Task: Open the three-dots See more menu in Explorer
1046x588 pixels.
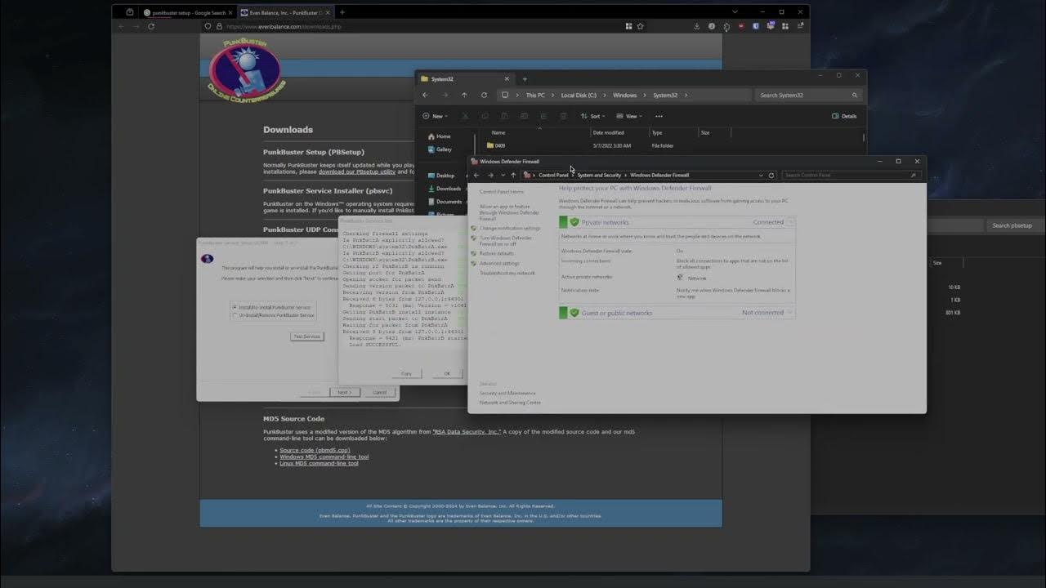Action: tap(659, 116)
